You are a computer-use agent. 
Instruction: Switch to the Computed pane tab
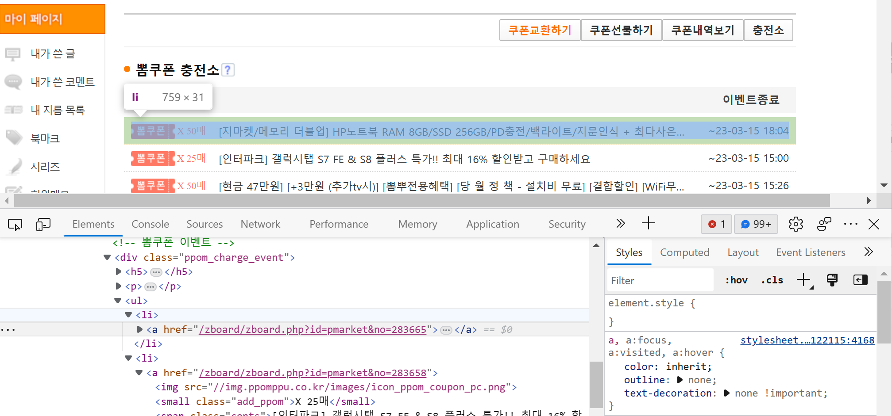(x=684, y=252)
